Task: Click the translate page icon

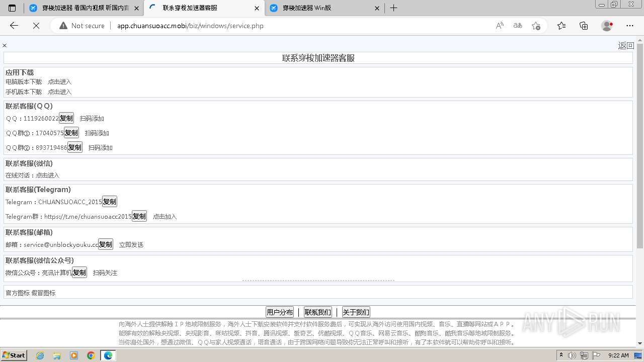Action: click(518, 26)
